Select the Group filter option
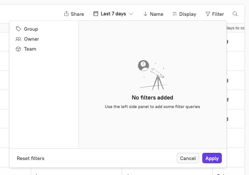Viewport: 249px width, 175px height. pyautogui.click(x=31, y=29)
